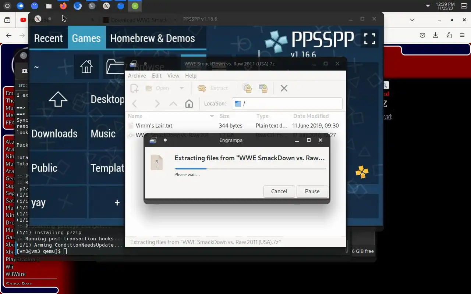471x294 pixels.
Task: Click the new archive icon in Engrampa toolbar
Action: tap(134, 88)
